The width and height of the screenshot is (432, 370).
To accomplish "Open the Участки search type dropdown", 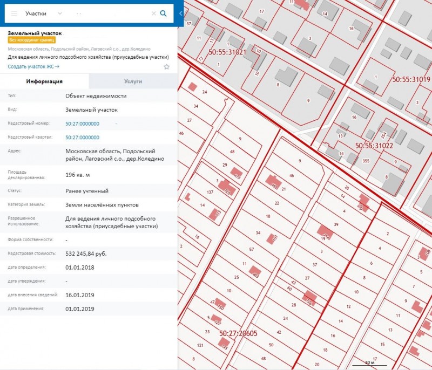I will coord(44,13).
